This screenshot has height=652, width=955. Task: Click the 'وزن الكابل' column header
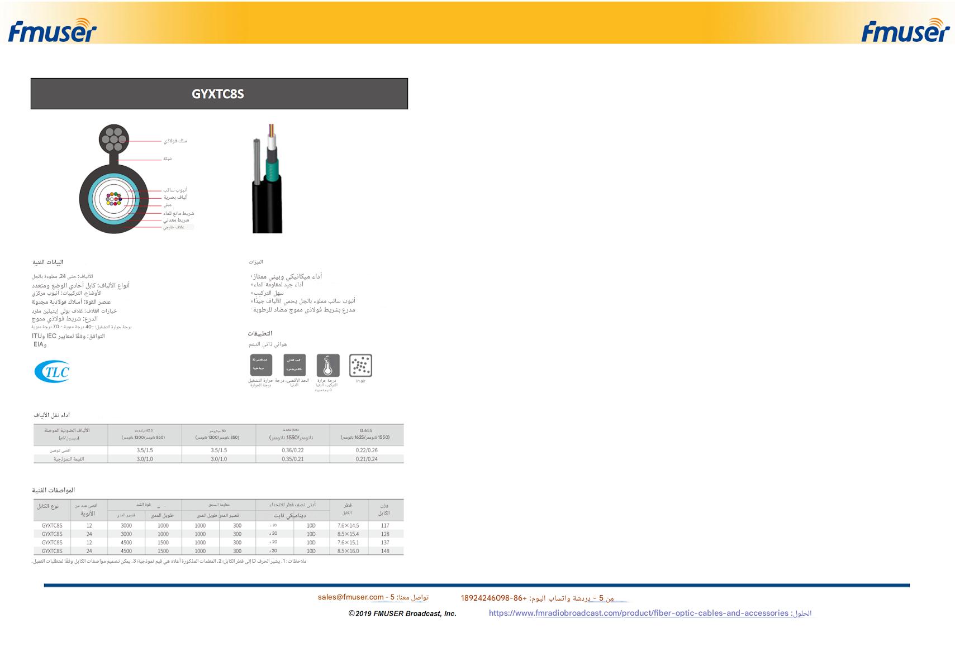[x=384, y=509]
